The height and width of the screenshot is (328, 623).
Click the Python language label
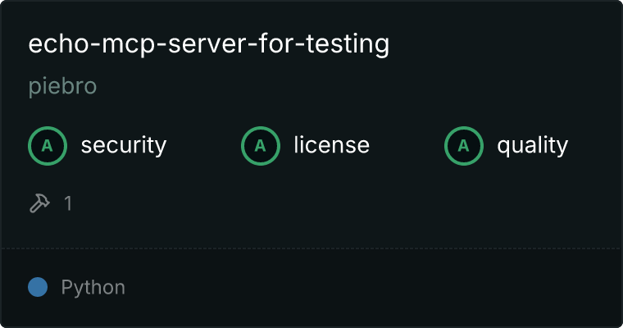93,288
